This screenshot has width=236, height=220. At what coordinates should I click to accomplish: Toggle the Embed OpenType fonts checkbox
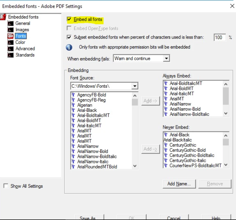click(x=69, y=28)
